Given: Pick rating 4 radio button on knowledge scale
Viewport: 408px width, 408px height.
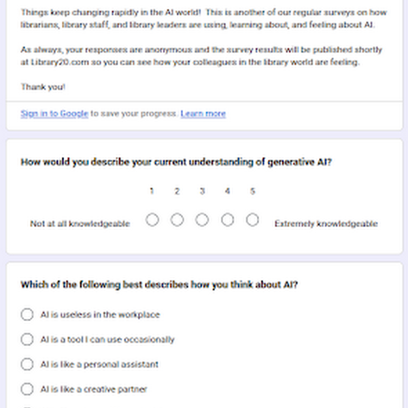Looking at the screenshot, I should [x=227, y=220].
